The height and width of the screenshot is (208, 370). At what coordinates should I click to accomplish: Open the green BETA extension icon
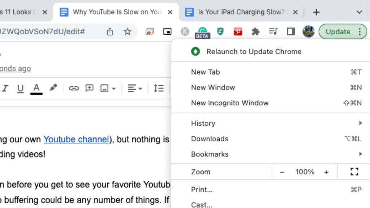202,32
